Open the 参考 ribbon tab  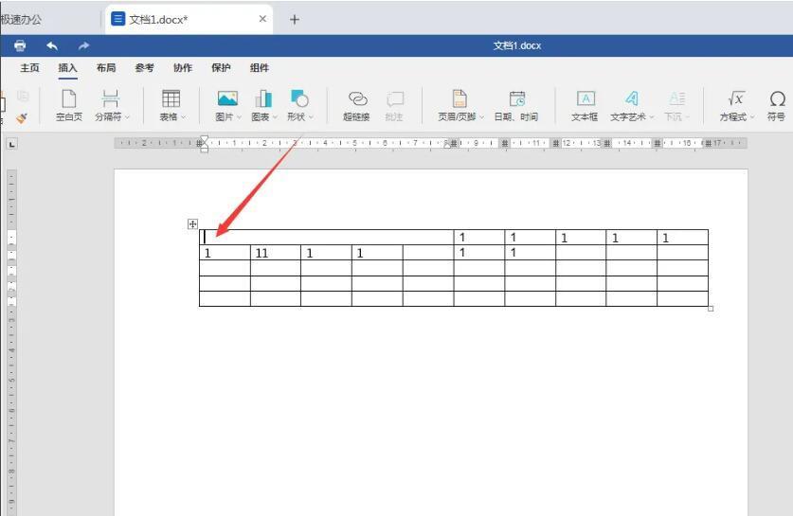145,68
